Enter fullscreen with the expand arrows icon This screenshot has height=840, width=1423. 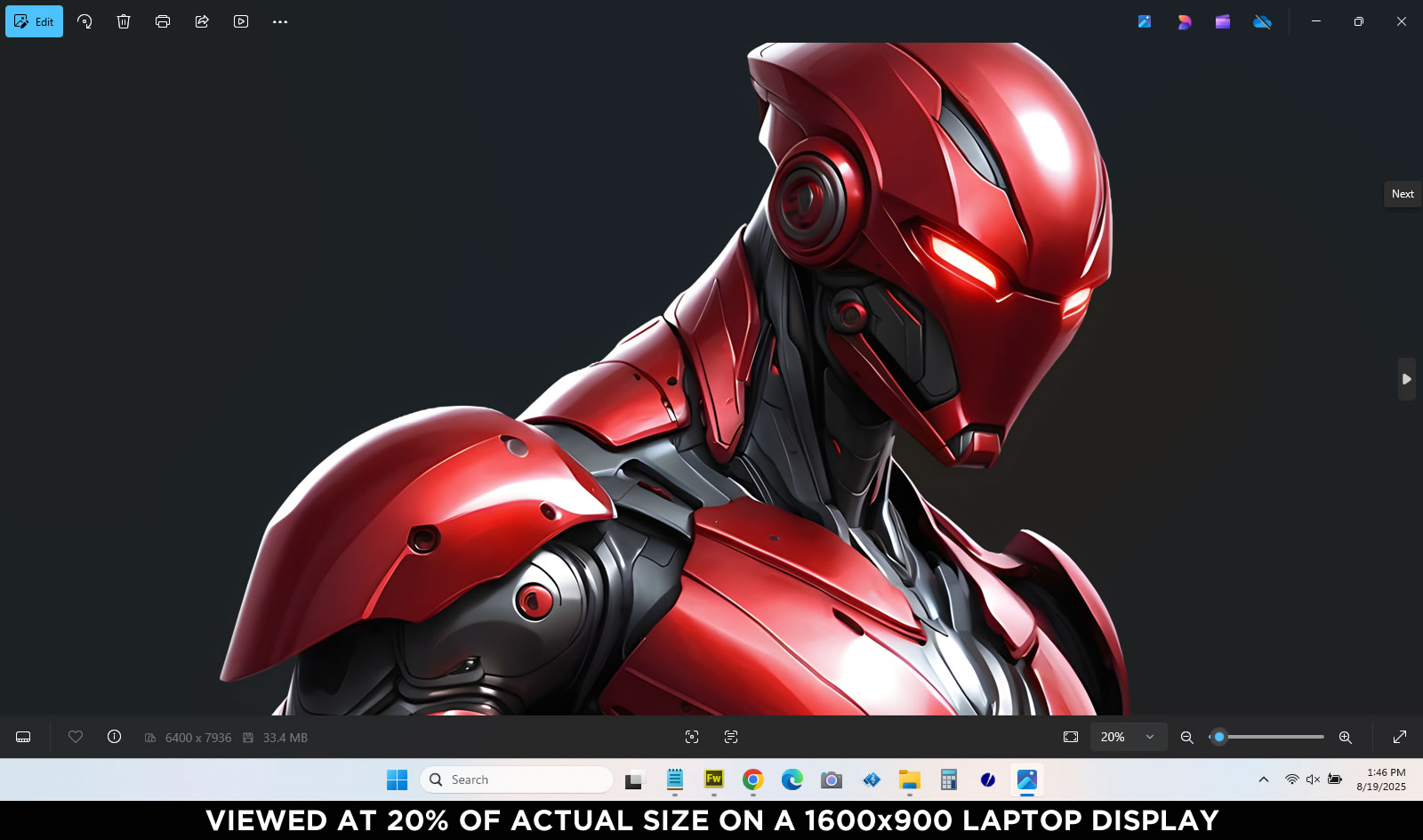pos(1399,737)
